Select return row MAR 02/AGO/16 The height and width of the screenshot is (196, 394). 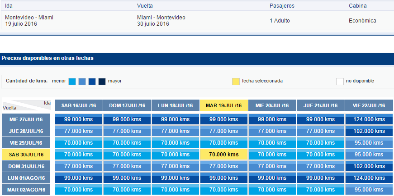26,190
